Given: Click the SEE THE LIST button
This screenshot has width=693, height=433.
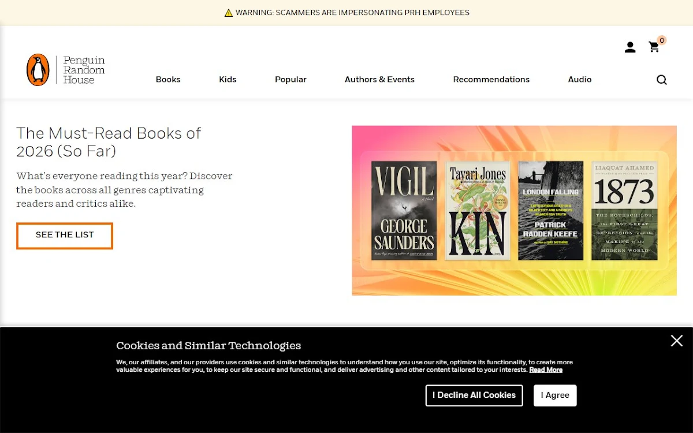Looking at the screenshot, I should tap(65, 236).
